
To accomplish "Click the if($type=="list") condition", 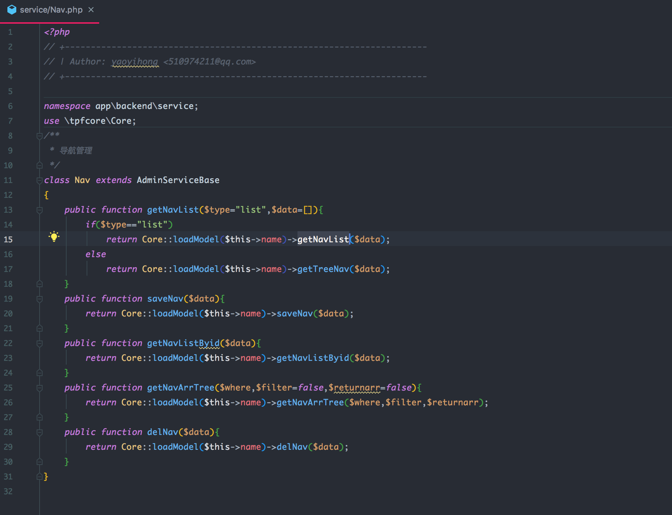I will (x=129, y=225).
